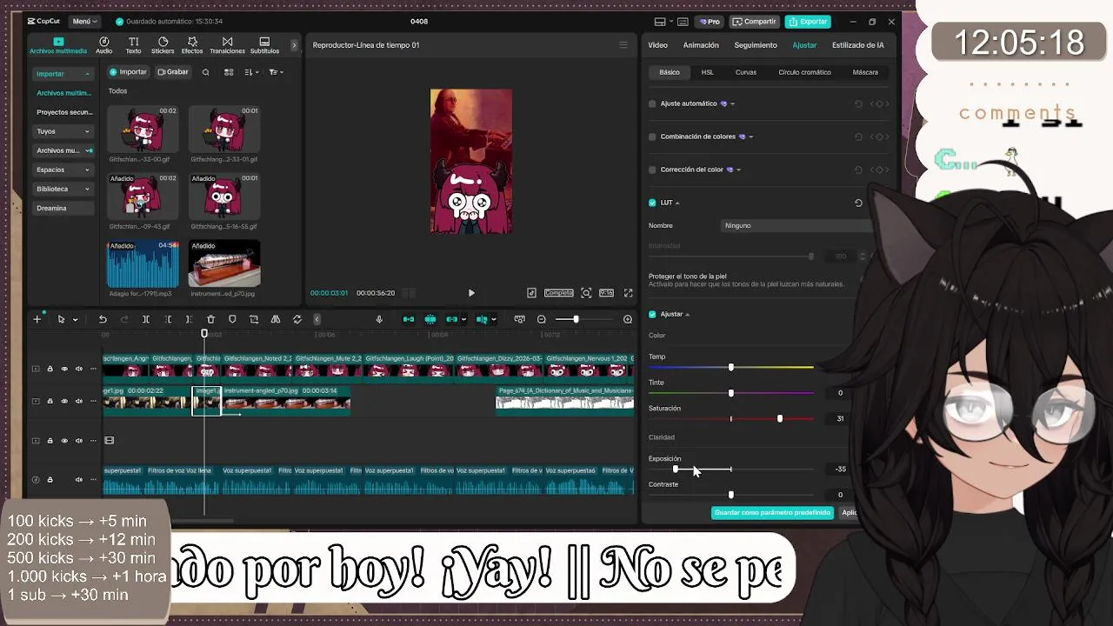1113x626 pixels.
Task: Click the Saturación slider handle
Action: point(780,419)
